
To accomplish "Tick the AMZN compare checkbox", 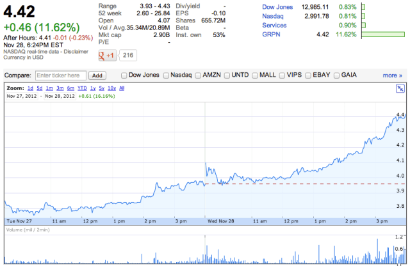I will coord(198,75).
